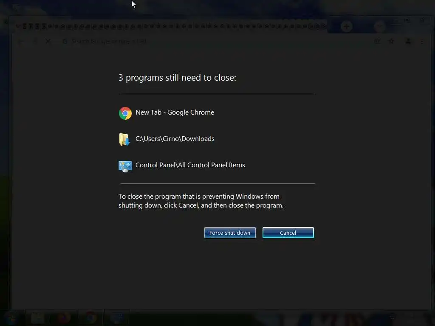
Task: Click the dimmed Chrome bookmark star icon
Action: coord(391,41)
